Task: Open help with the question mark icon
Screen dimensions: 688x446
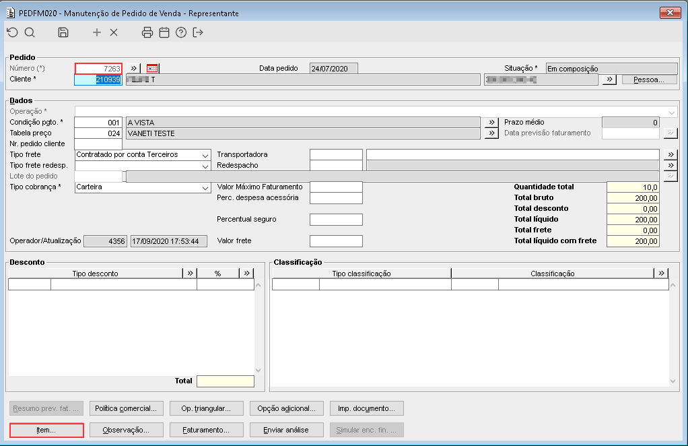Action: 181,32
